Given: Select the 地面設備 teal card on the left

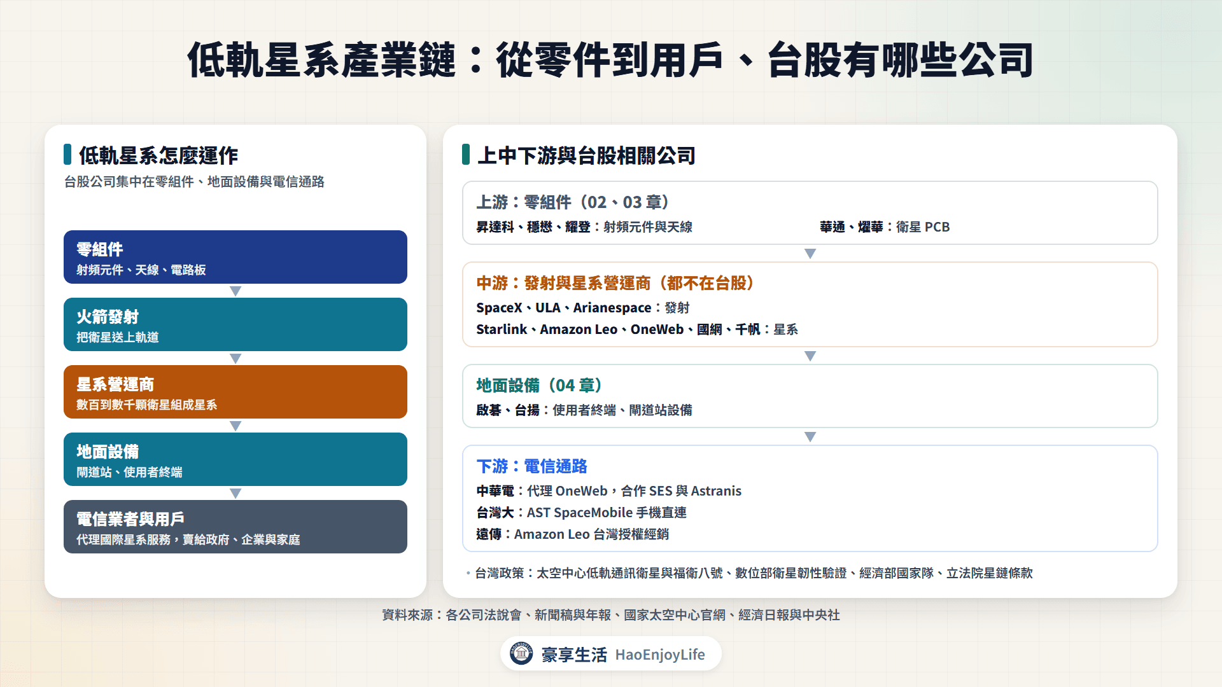Looking at the screenshot, I should click(235, 459).
